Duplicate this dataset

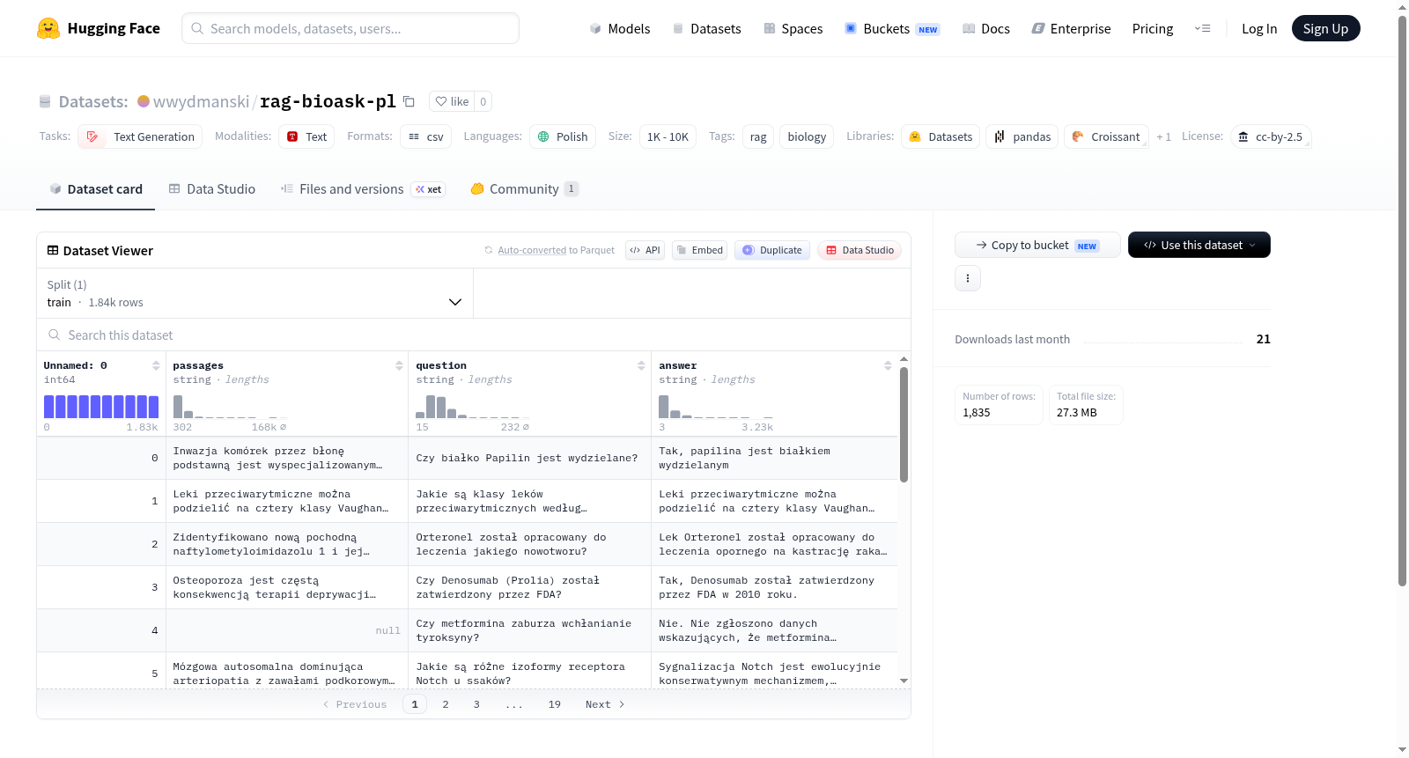772,250
